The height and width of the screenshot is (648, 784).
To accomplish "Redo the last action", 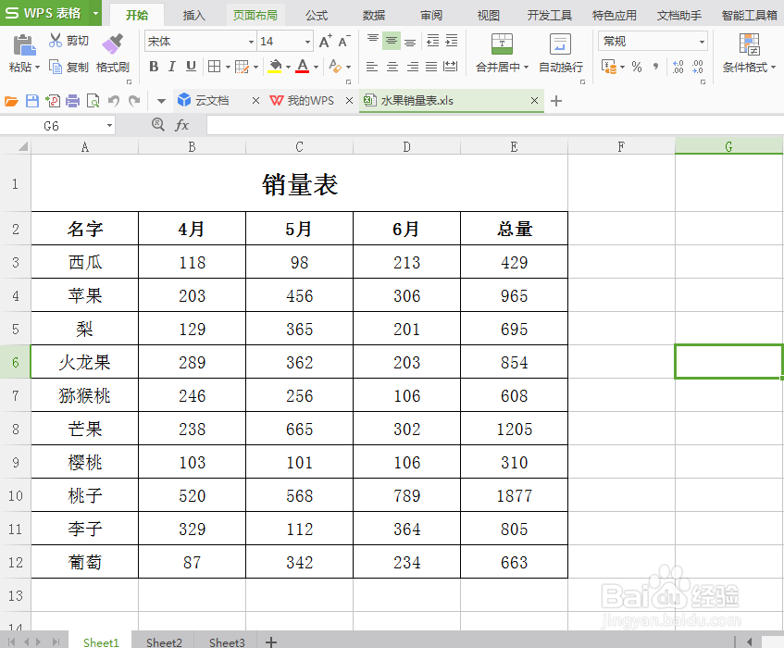I will (134, 101).
